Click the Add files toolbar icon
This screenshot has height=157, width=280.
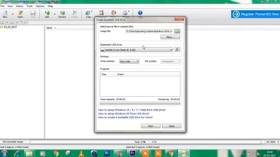[47, 14]
